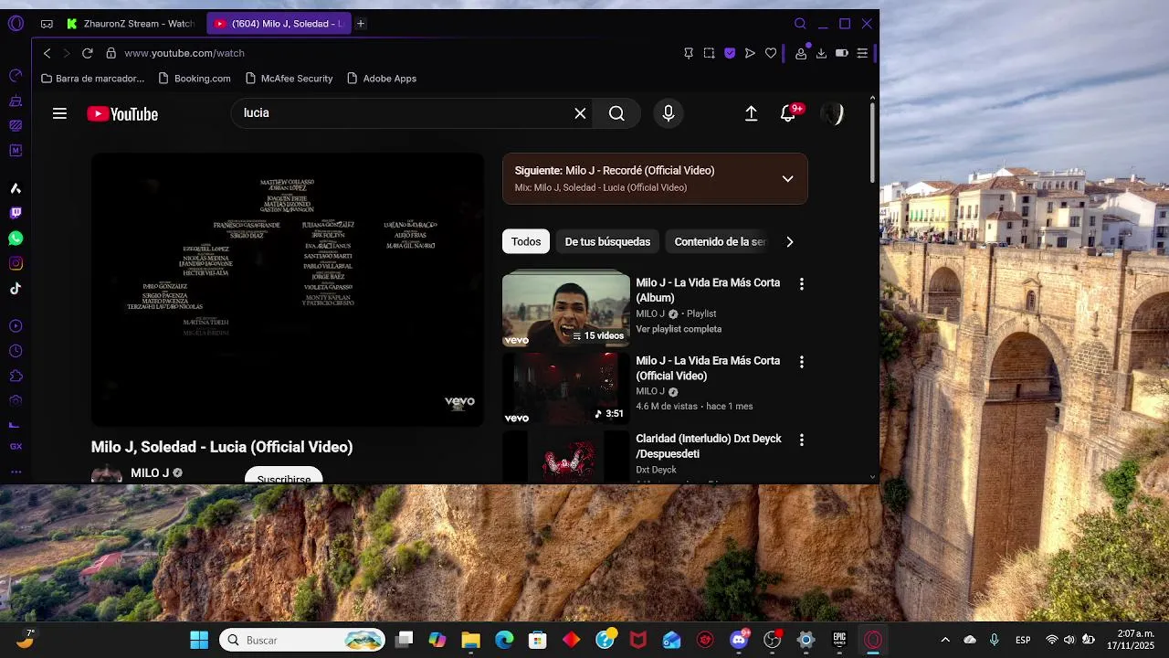The width and height of the screenshot is (1169, 658).
Task: Take a snapshot with the dashed-square icon
Action: click(710, 53)
